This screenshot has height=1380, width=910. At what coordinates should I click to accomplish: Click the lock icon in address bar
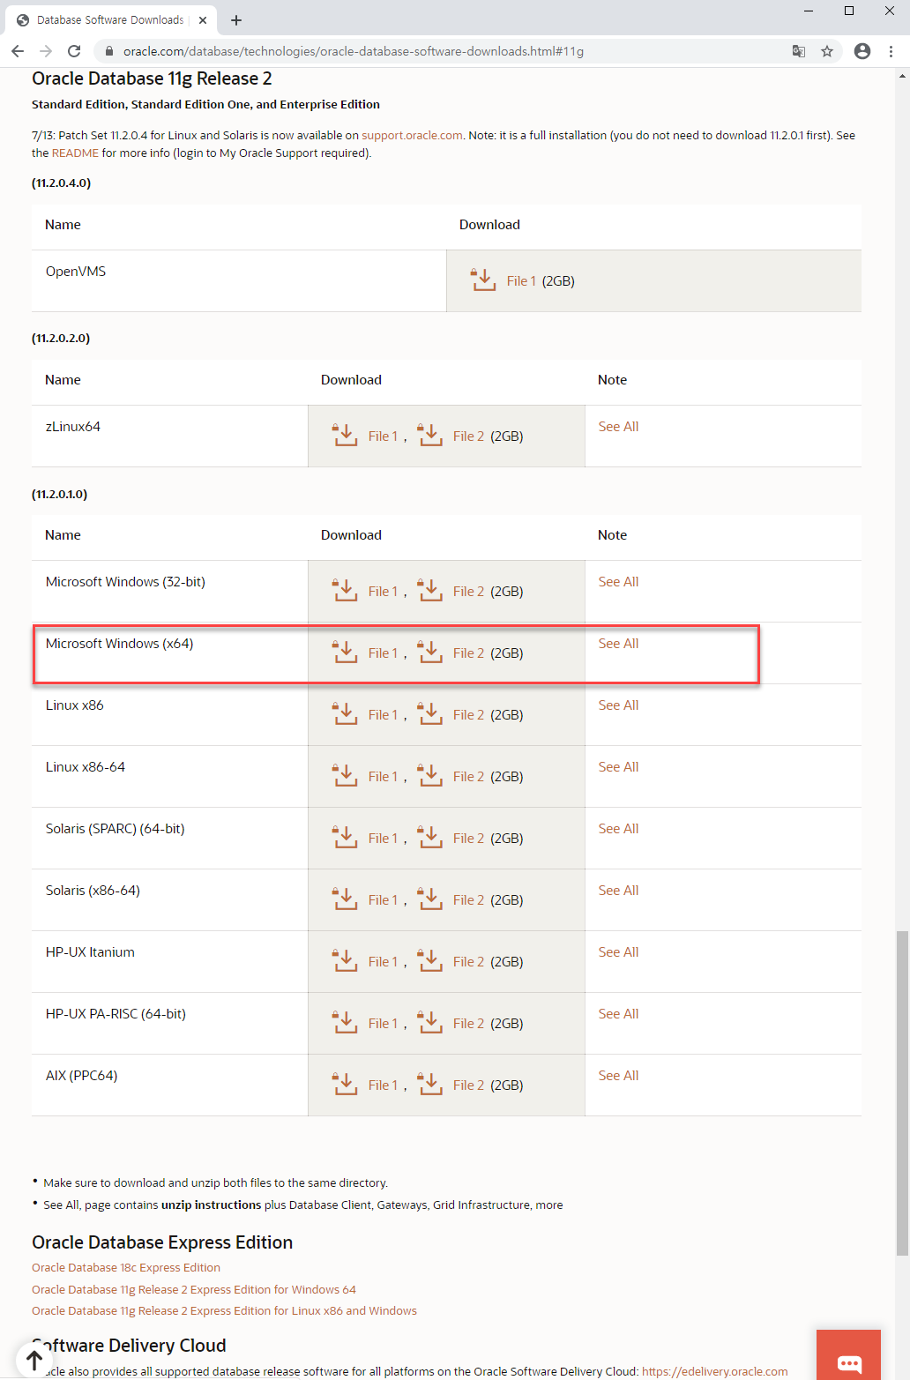(110, 51)
